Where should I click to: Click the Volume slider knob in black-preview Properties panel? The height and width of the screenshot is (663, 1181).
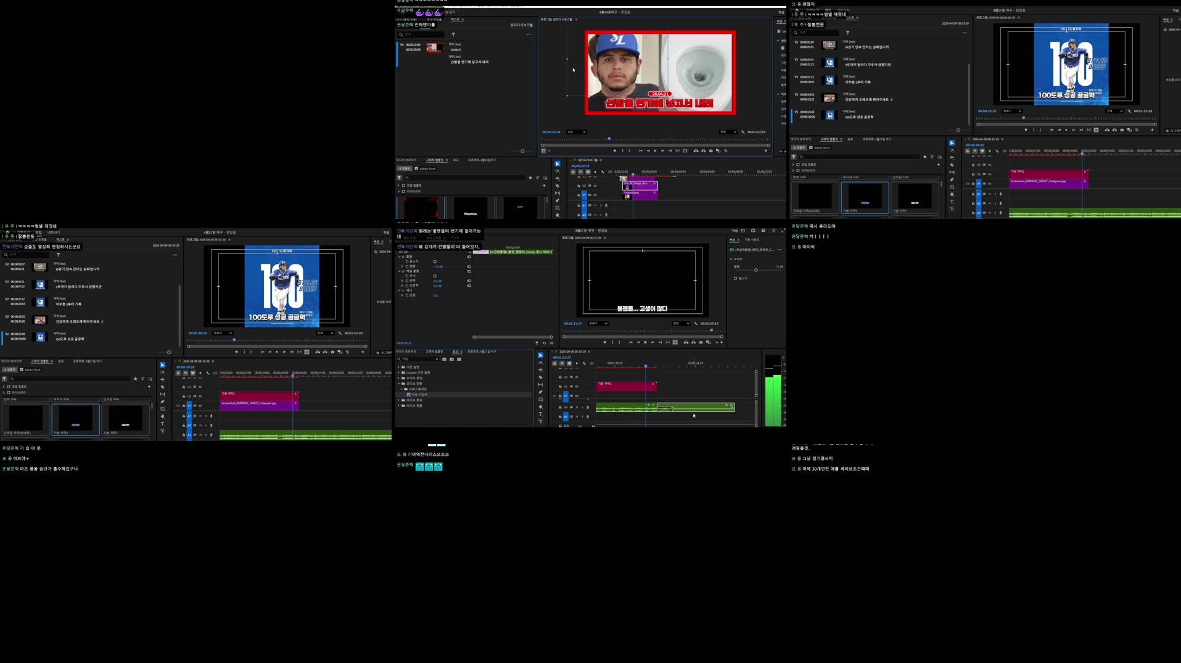click(x=755, y=270)
